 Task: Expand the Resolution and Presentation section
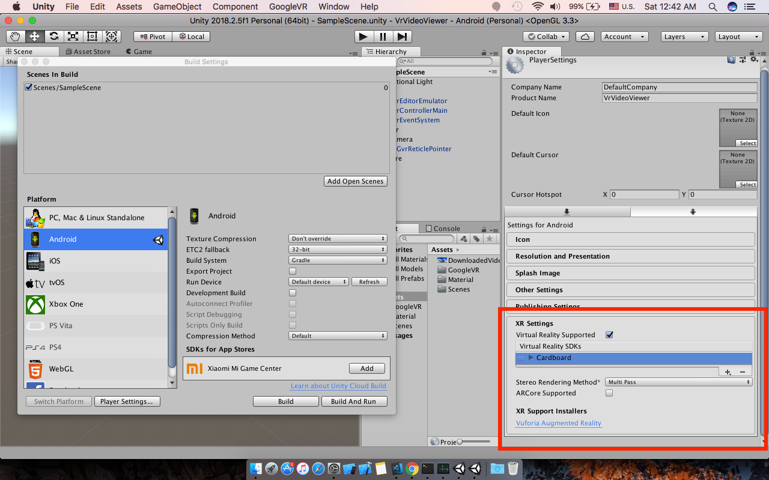click(x=631, y=256)
